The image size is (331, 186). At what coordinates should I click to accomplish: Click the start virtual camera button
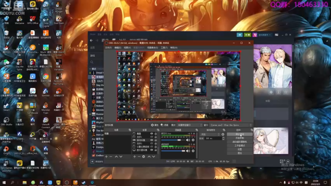[240, 142]
